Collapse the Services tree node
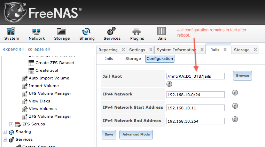This screenshot has height=147, width=265. (x=5, y=140)
